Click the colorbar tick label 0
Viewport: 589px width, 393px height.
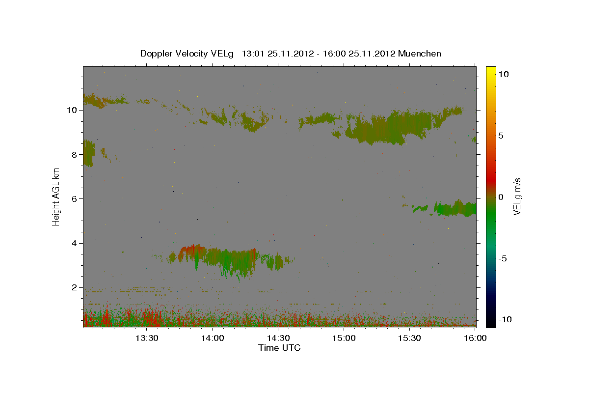(501, 196)
